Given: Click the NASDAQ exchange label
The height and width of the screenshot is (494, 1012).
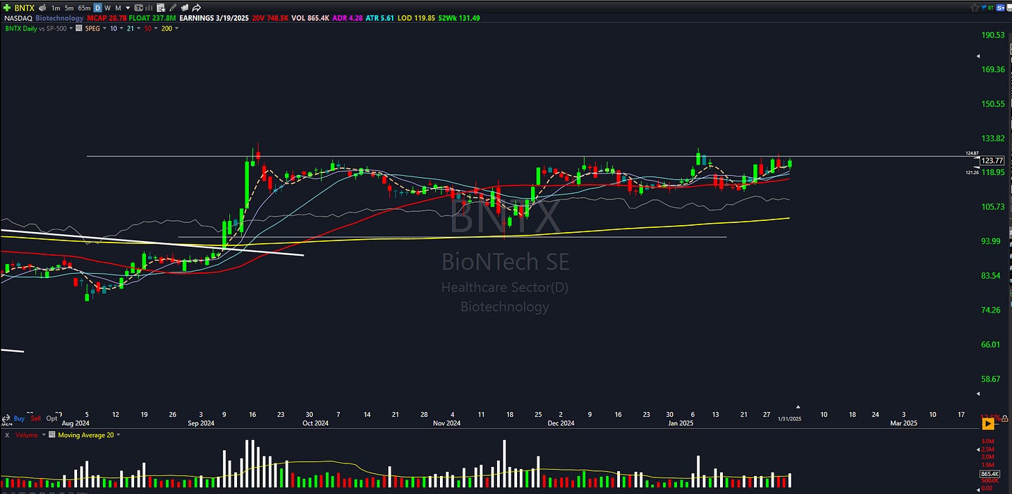Looking at the screenshot, I should pos(18,18).
